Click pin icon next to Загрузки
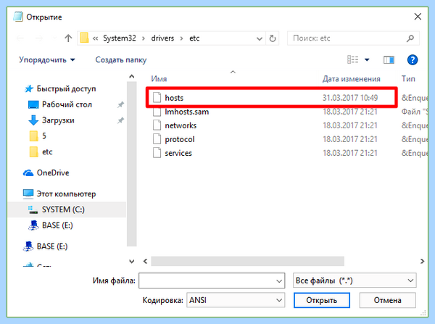The image size is (435, 324). point(120,120)
